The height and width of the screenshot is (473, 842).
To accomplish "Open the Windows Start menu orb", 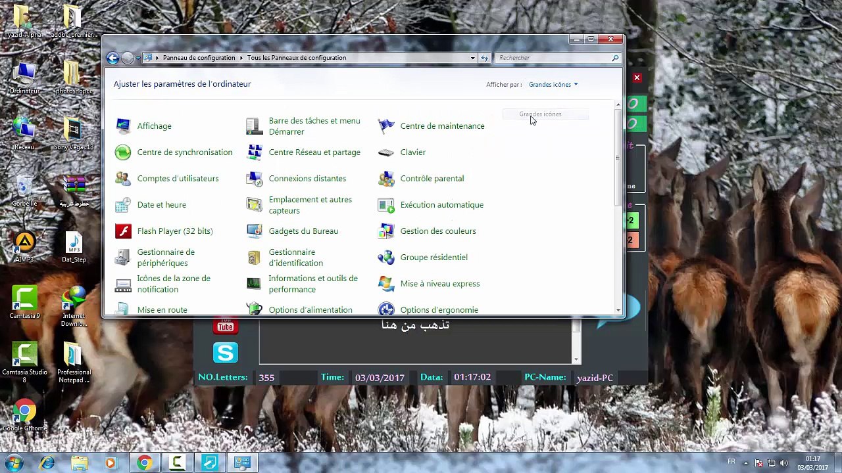I will coord(14,462).
